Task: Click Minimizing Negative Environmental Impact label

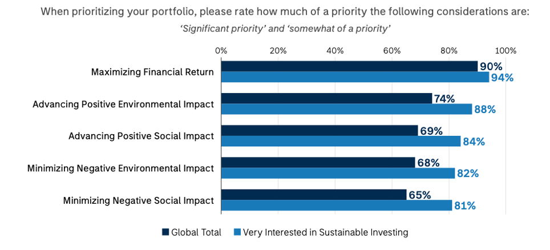Action: pos(120,168)
